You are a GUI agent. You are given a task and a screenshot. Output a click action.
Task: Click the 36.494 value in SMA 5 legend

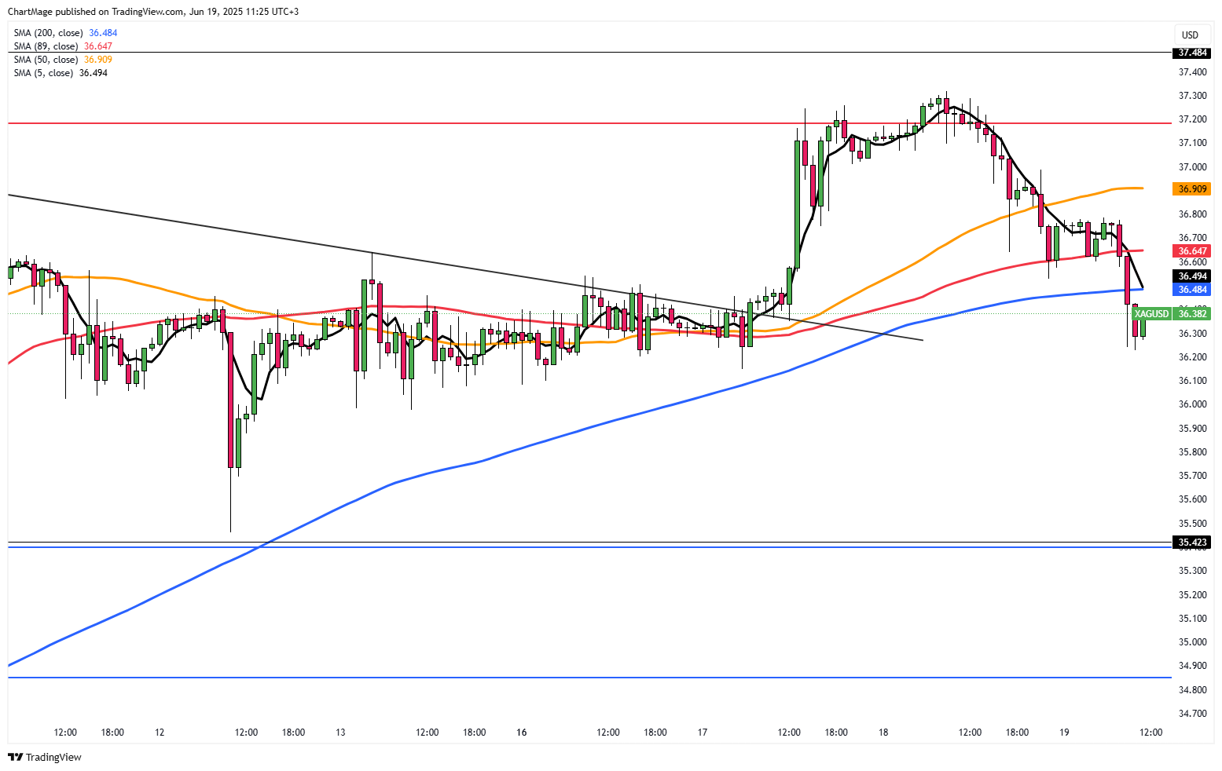[94, 73]
